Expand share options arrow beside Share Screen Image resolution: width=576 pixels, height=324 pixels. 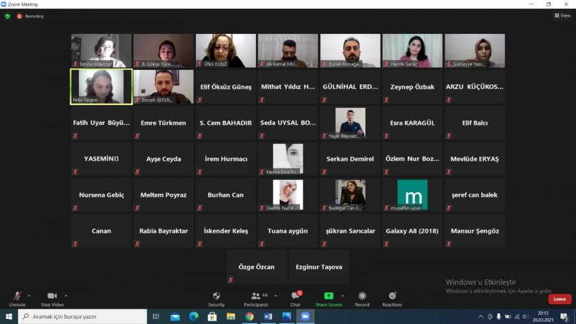pos(342,296)
